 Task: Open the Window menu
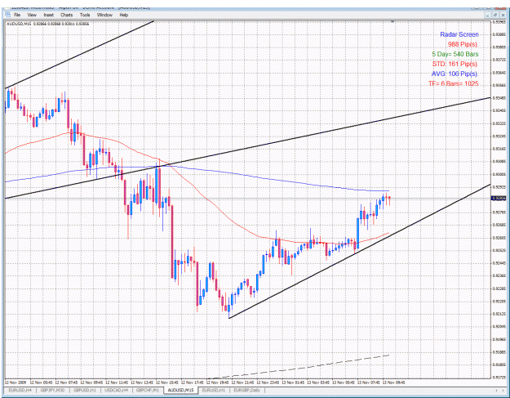104,15
